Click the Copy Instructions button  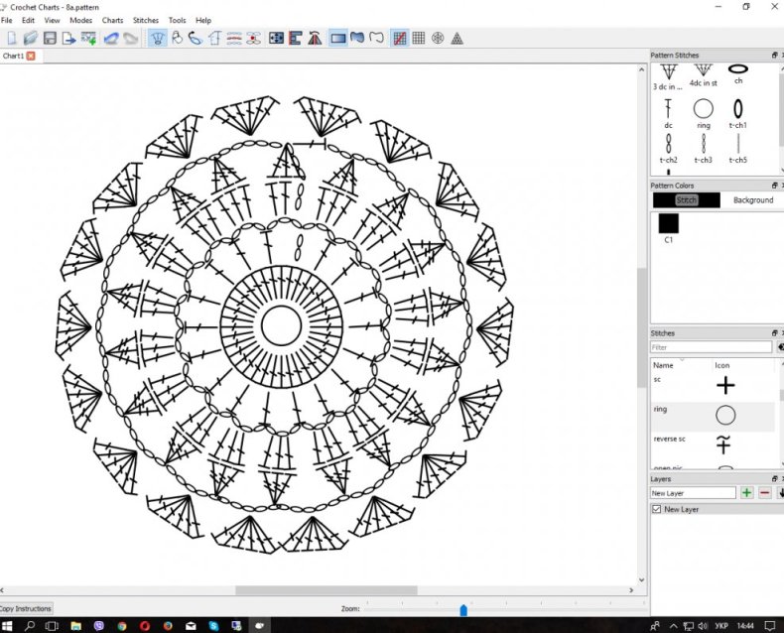point(26,608)
